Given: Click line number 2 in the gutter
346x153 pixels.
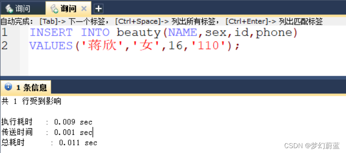Looking at the screenshot, I should 4,46.
